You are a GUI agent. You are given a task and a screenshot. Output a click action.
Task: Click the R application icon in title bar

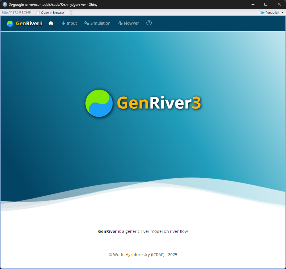click(x=5, y=4)
